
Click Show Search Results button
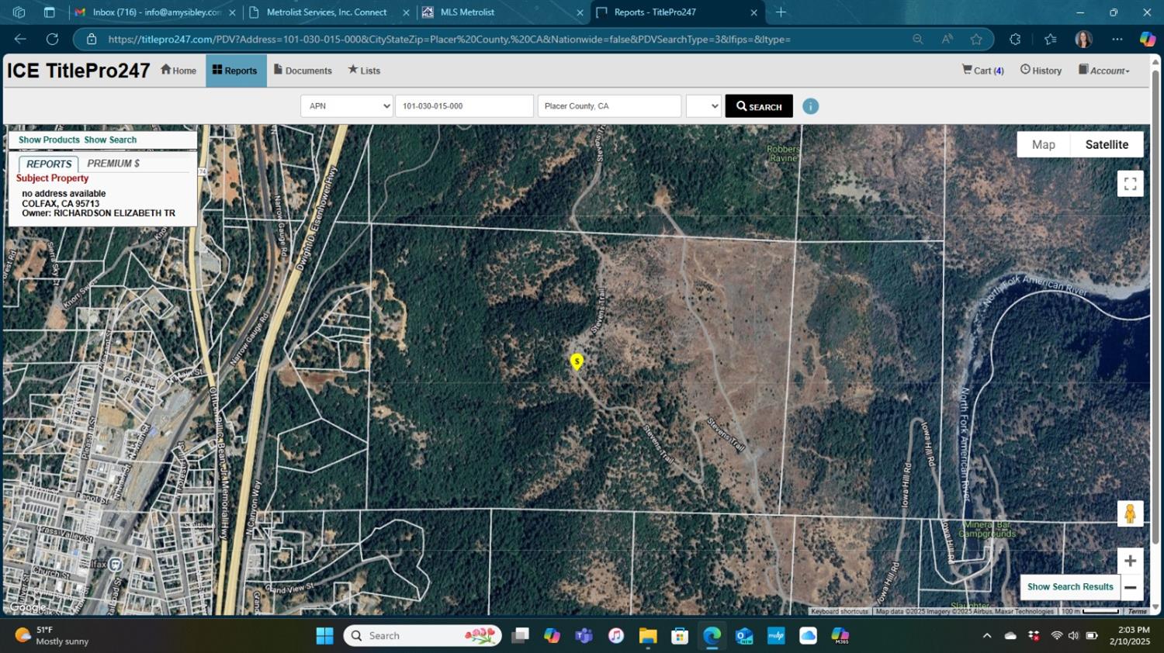(1069, 587)
